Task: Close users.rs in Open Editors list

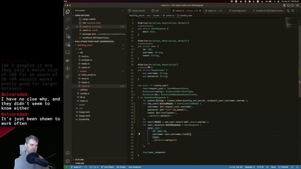Action: [x=77, y=27]
